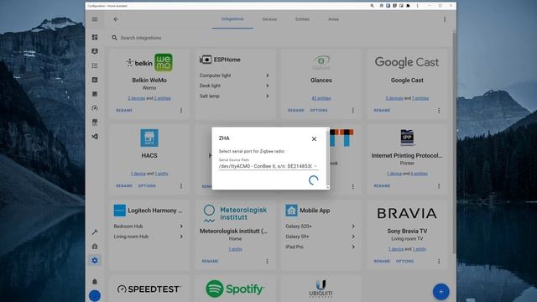This screenshot has height=302, width=537.
Task: Click RENAME on Meteorologisk institutt card
Action: click(210, 261)
